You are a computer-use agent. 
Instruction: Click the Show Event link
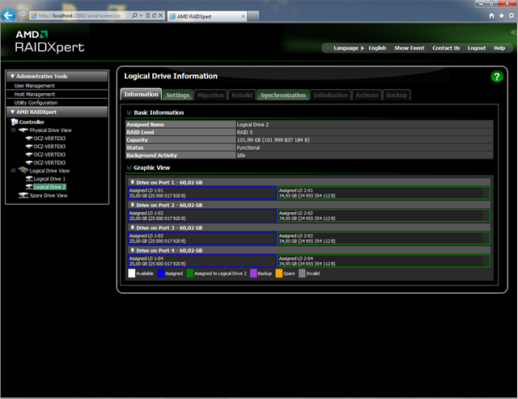(x=410, y=49)
